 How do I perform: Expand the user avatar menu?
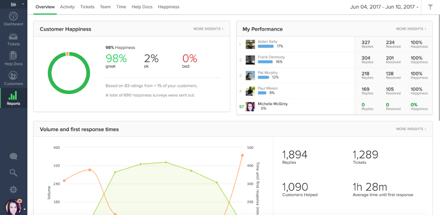(13, 207)
